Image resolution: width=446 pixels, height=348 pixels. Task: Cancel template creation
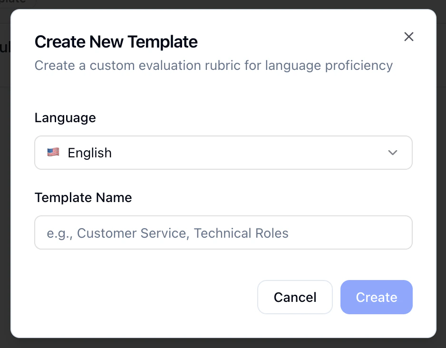click(295, 297)
